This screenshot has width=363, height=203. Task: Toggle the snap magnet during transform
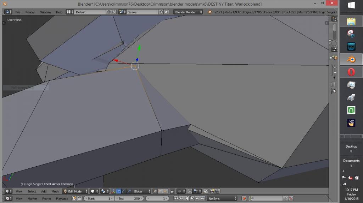190,191
